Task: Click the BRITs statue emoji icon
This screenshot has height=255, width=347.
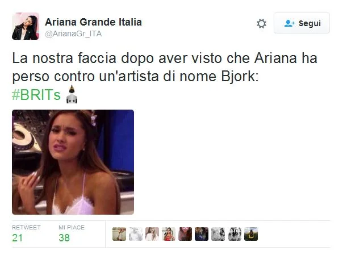Action: pos(72,94)
